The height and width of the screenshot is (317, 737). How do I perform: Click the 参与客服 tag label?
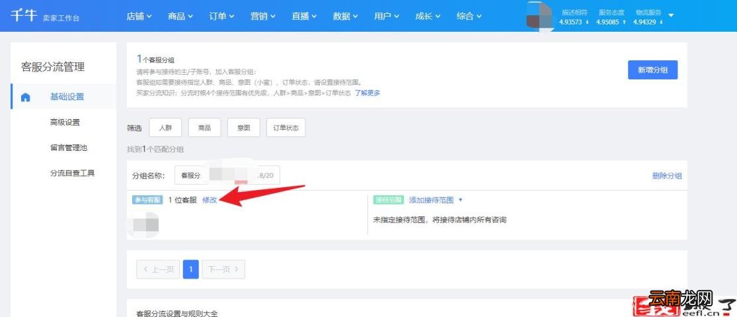147,200
